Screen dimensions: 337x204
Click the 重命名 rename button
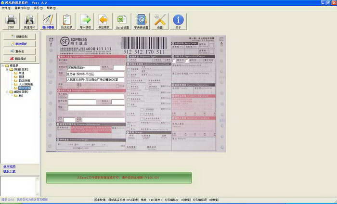click(x=20, y=51)
